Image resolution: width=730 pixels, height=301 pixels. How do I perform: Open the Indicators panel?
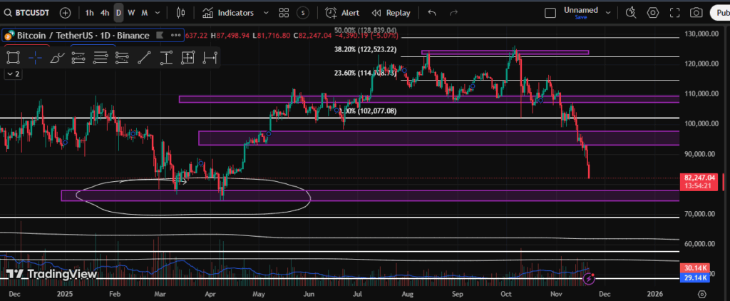point(228,13)
